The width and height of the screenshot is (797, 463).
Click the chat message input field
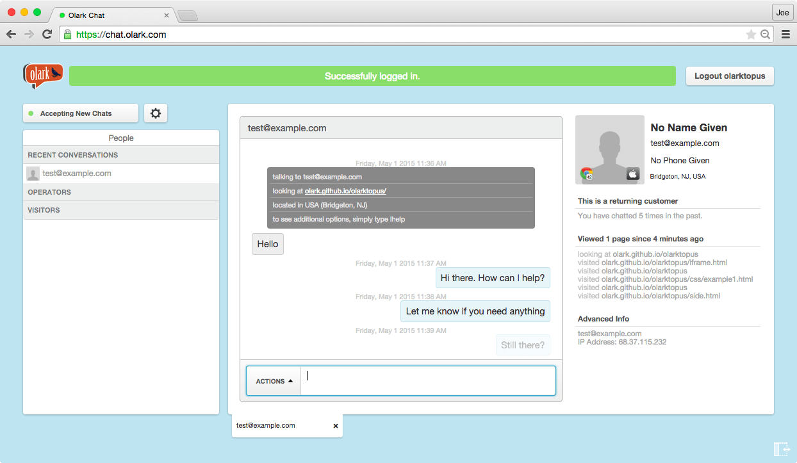427,381
